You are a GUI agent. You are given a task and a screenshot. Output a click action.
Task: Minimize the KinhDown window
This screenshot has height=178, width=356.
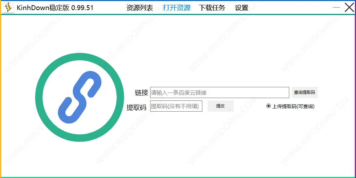coord(336,7)
